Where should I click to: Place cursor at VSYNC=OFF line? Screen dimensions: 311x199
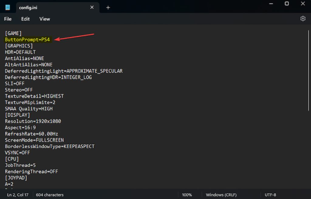click(17, 153)
